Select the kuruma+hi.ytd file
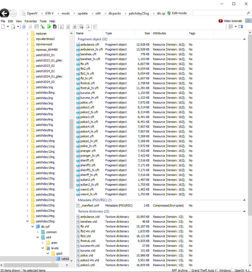 (x=90, y=246)
